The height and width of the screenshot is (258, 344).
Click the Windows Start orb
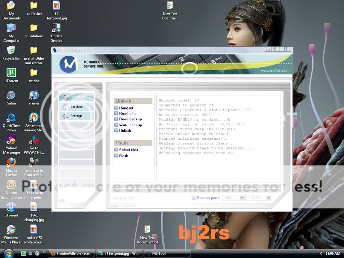[8, 253]
